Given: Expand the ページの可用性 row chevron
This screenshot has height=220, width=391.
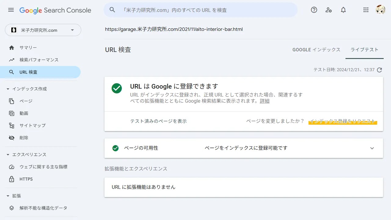Looking at the screenshot, I should pos(372,148).
